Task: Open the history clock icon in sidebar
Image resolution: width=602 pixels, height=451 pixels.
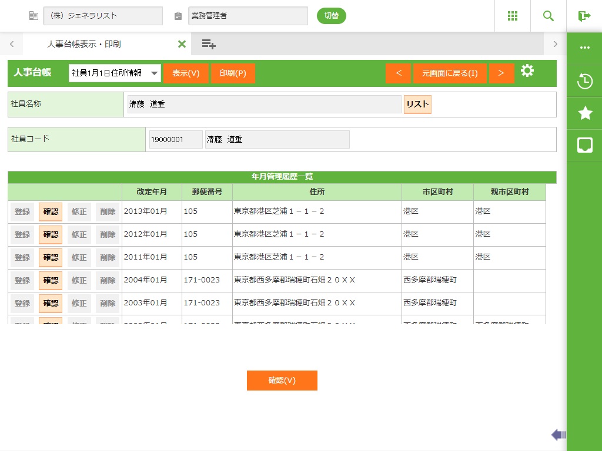Action: coord(585,82)
